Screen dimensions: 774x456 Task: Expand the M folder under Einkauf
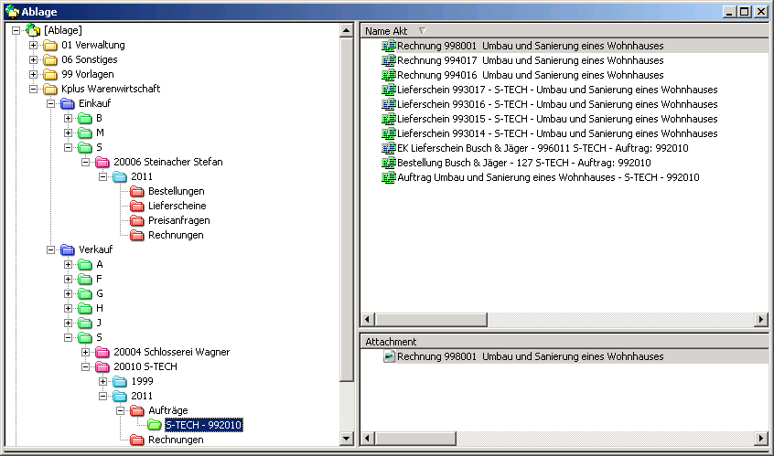pos(68,133)
